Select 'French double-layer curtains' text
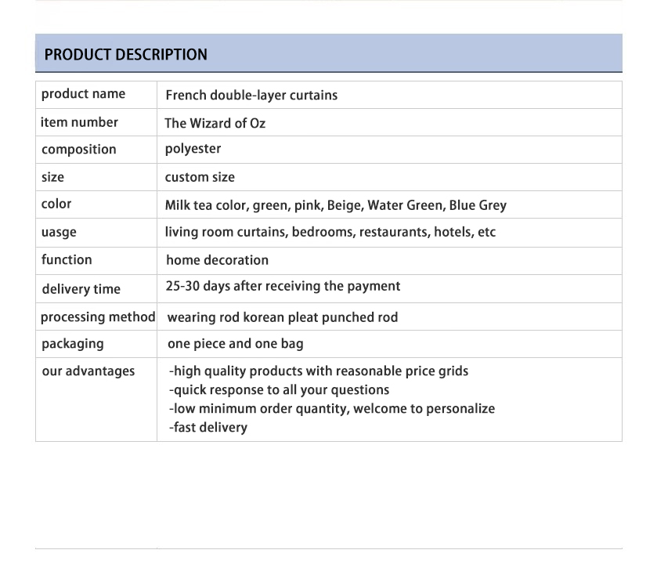Screen dimensions: 657x568 (x=251, y=96)
